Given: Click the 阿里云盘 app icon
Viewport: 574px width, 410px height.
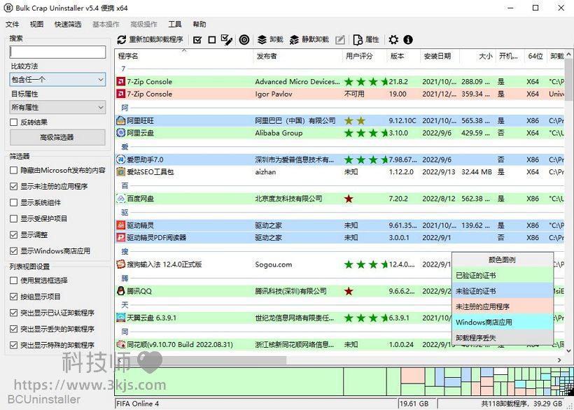Looking at the screenshot, I should (x=120, y=133).
